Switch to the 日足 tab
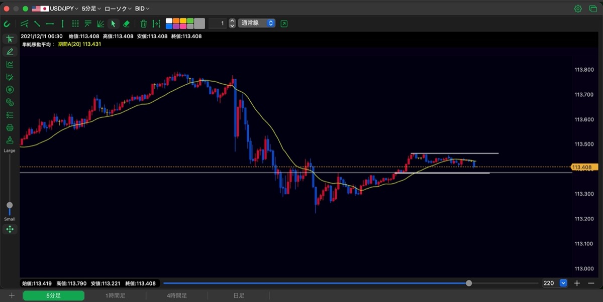Viewport: 603px width, 302px height. click(x=239, y=295)
